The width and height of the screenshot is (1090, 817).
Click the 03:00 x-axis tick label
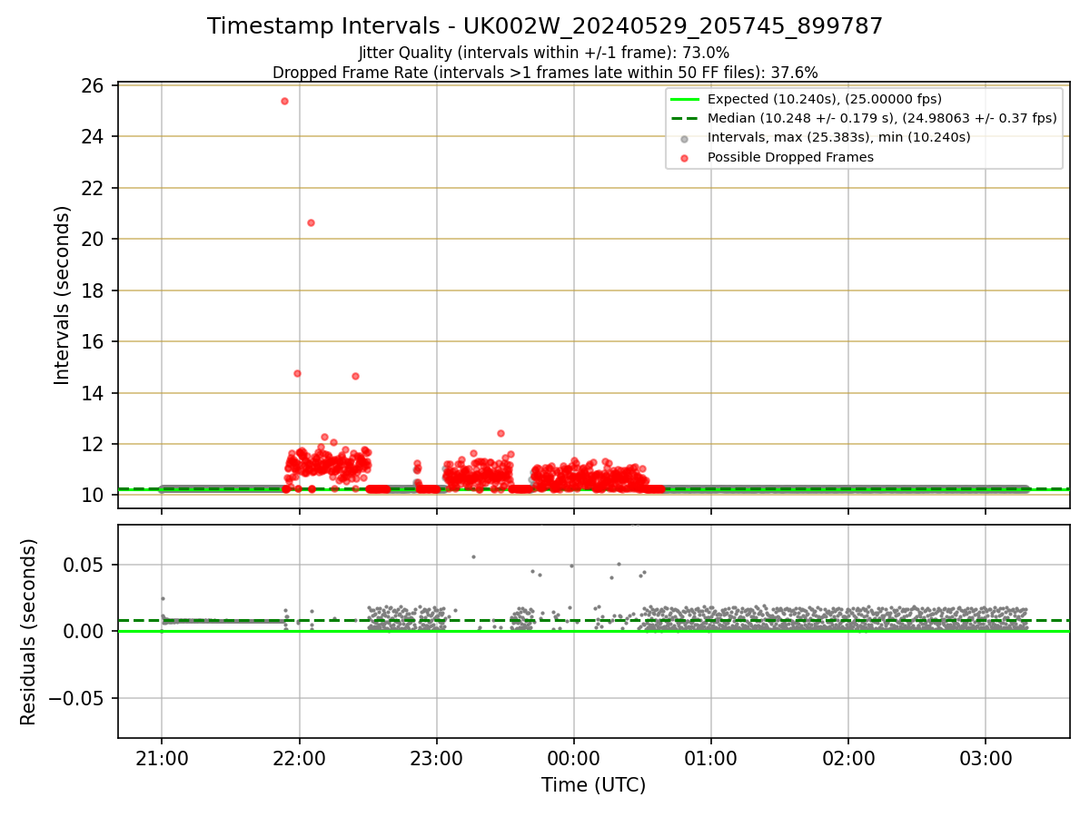pos(986,757)
